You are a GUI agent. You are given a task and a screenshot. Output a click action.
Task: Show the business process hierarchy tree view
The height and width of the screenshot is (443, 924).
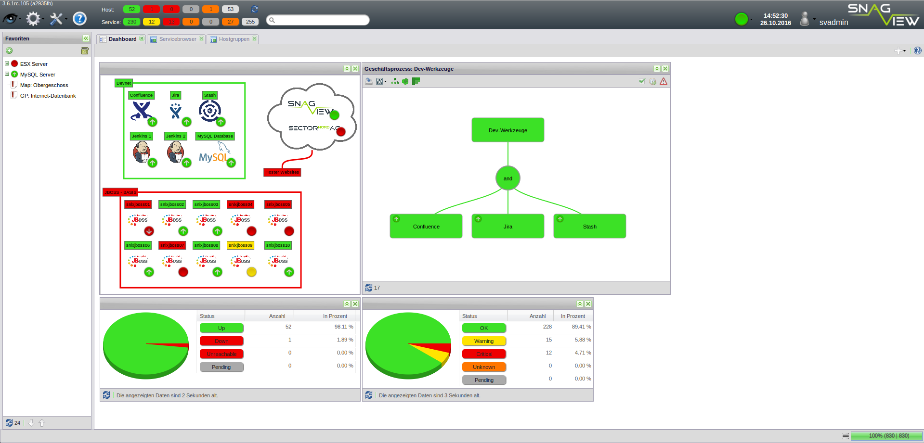coord(395,81)
